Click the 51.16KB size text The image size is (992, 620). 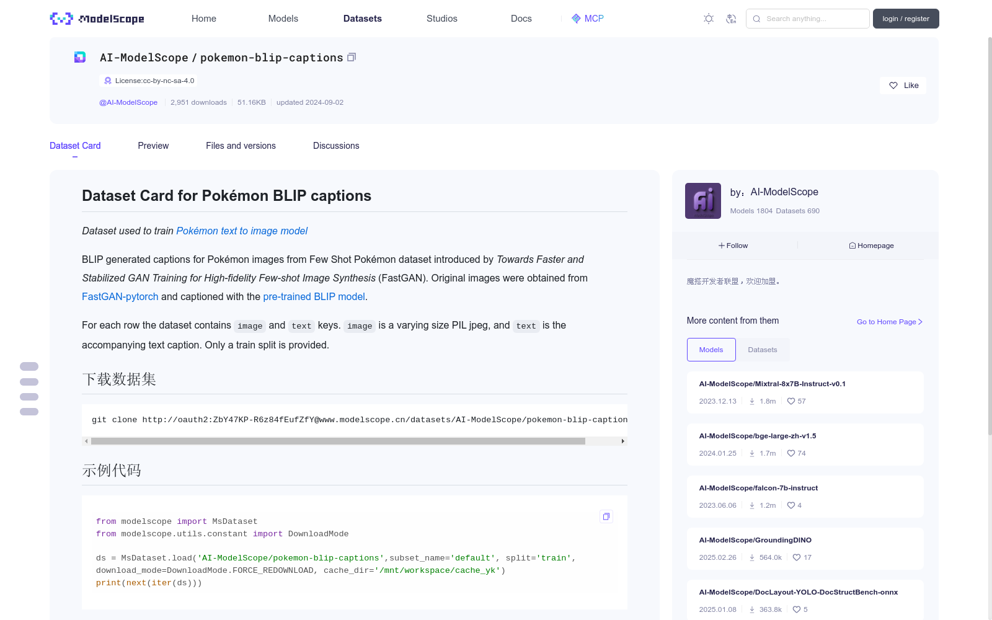tap(252, 102)
